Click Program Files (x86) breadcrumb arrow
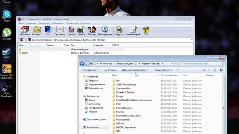The height and width of the screenshot is (134, 239). pyautogui.click(x=162, y=64)
